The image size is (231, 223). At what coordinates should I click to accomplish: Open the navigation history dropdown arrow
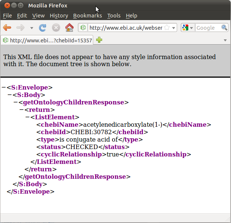click(x=32, y=28)
